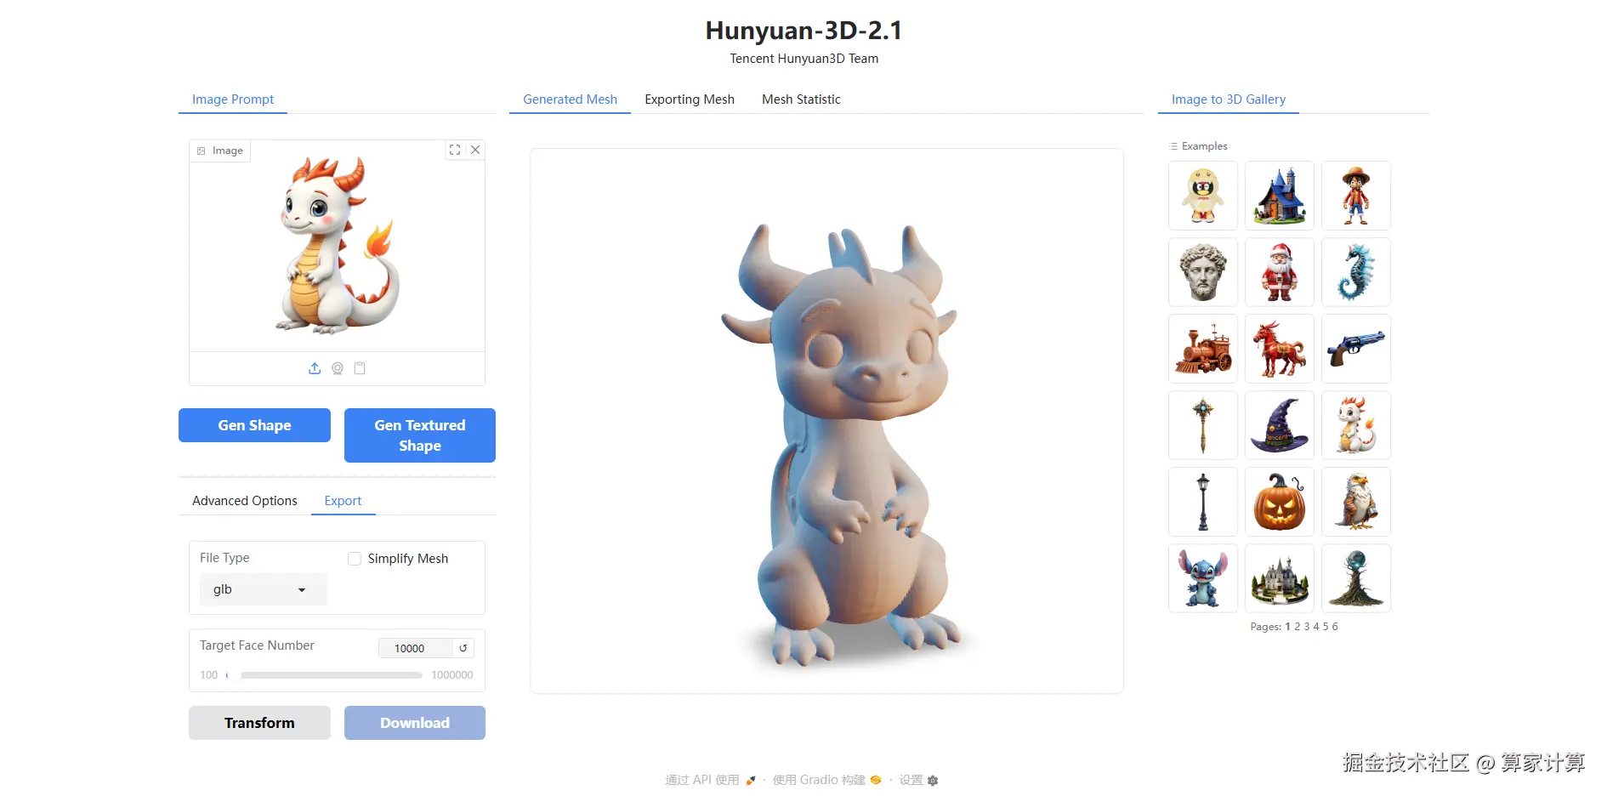Reset the Target Face Number value

[x=463, y=648]
